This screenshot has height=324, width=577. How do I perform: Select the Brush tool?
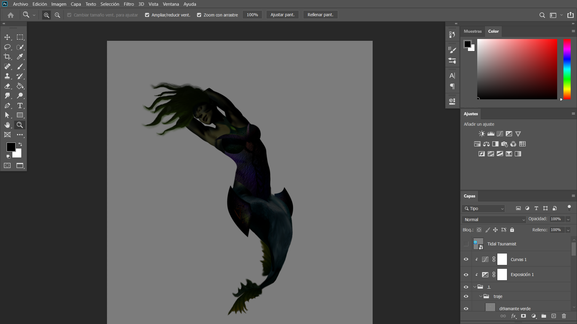[x=20, y=67]
